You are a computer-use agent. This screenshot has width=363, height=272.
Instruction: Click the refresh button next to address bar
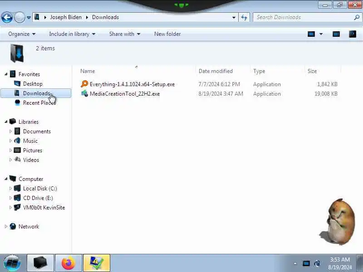[x=244, y=17]
